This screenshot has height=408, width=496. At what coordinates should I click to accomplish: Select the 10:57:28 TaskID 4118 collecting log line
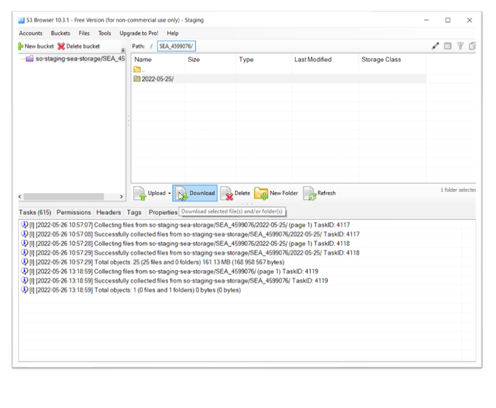(x=185, y=243)
